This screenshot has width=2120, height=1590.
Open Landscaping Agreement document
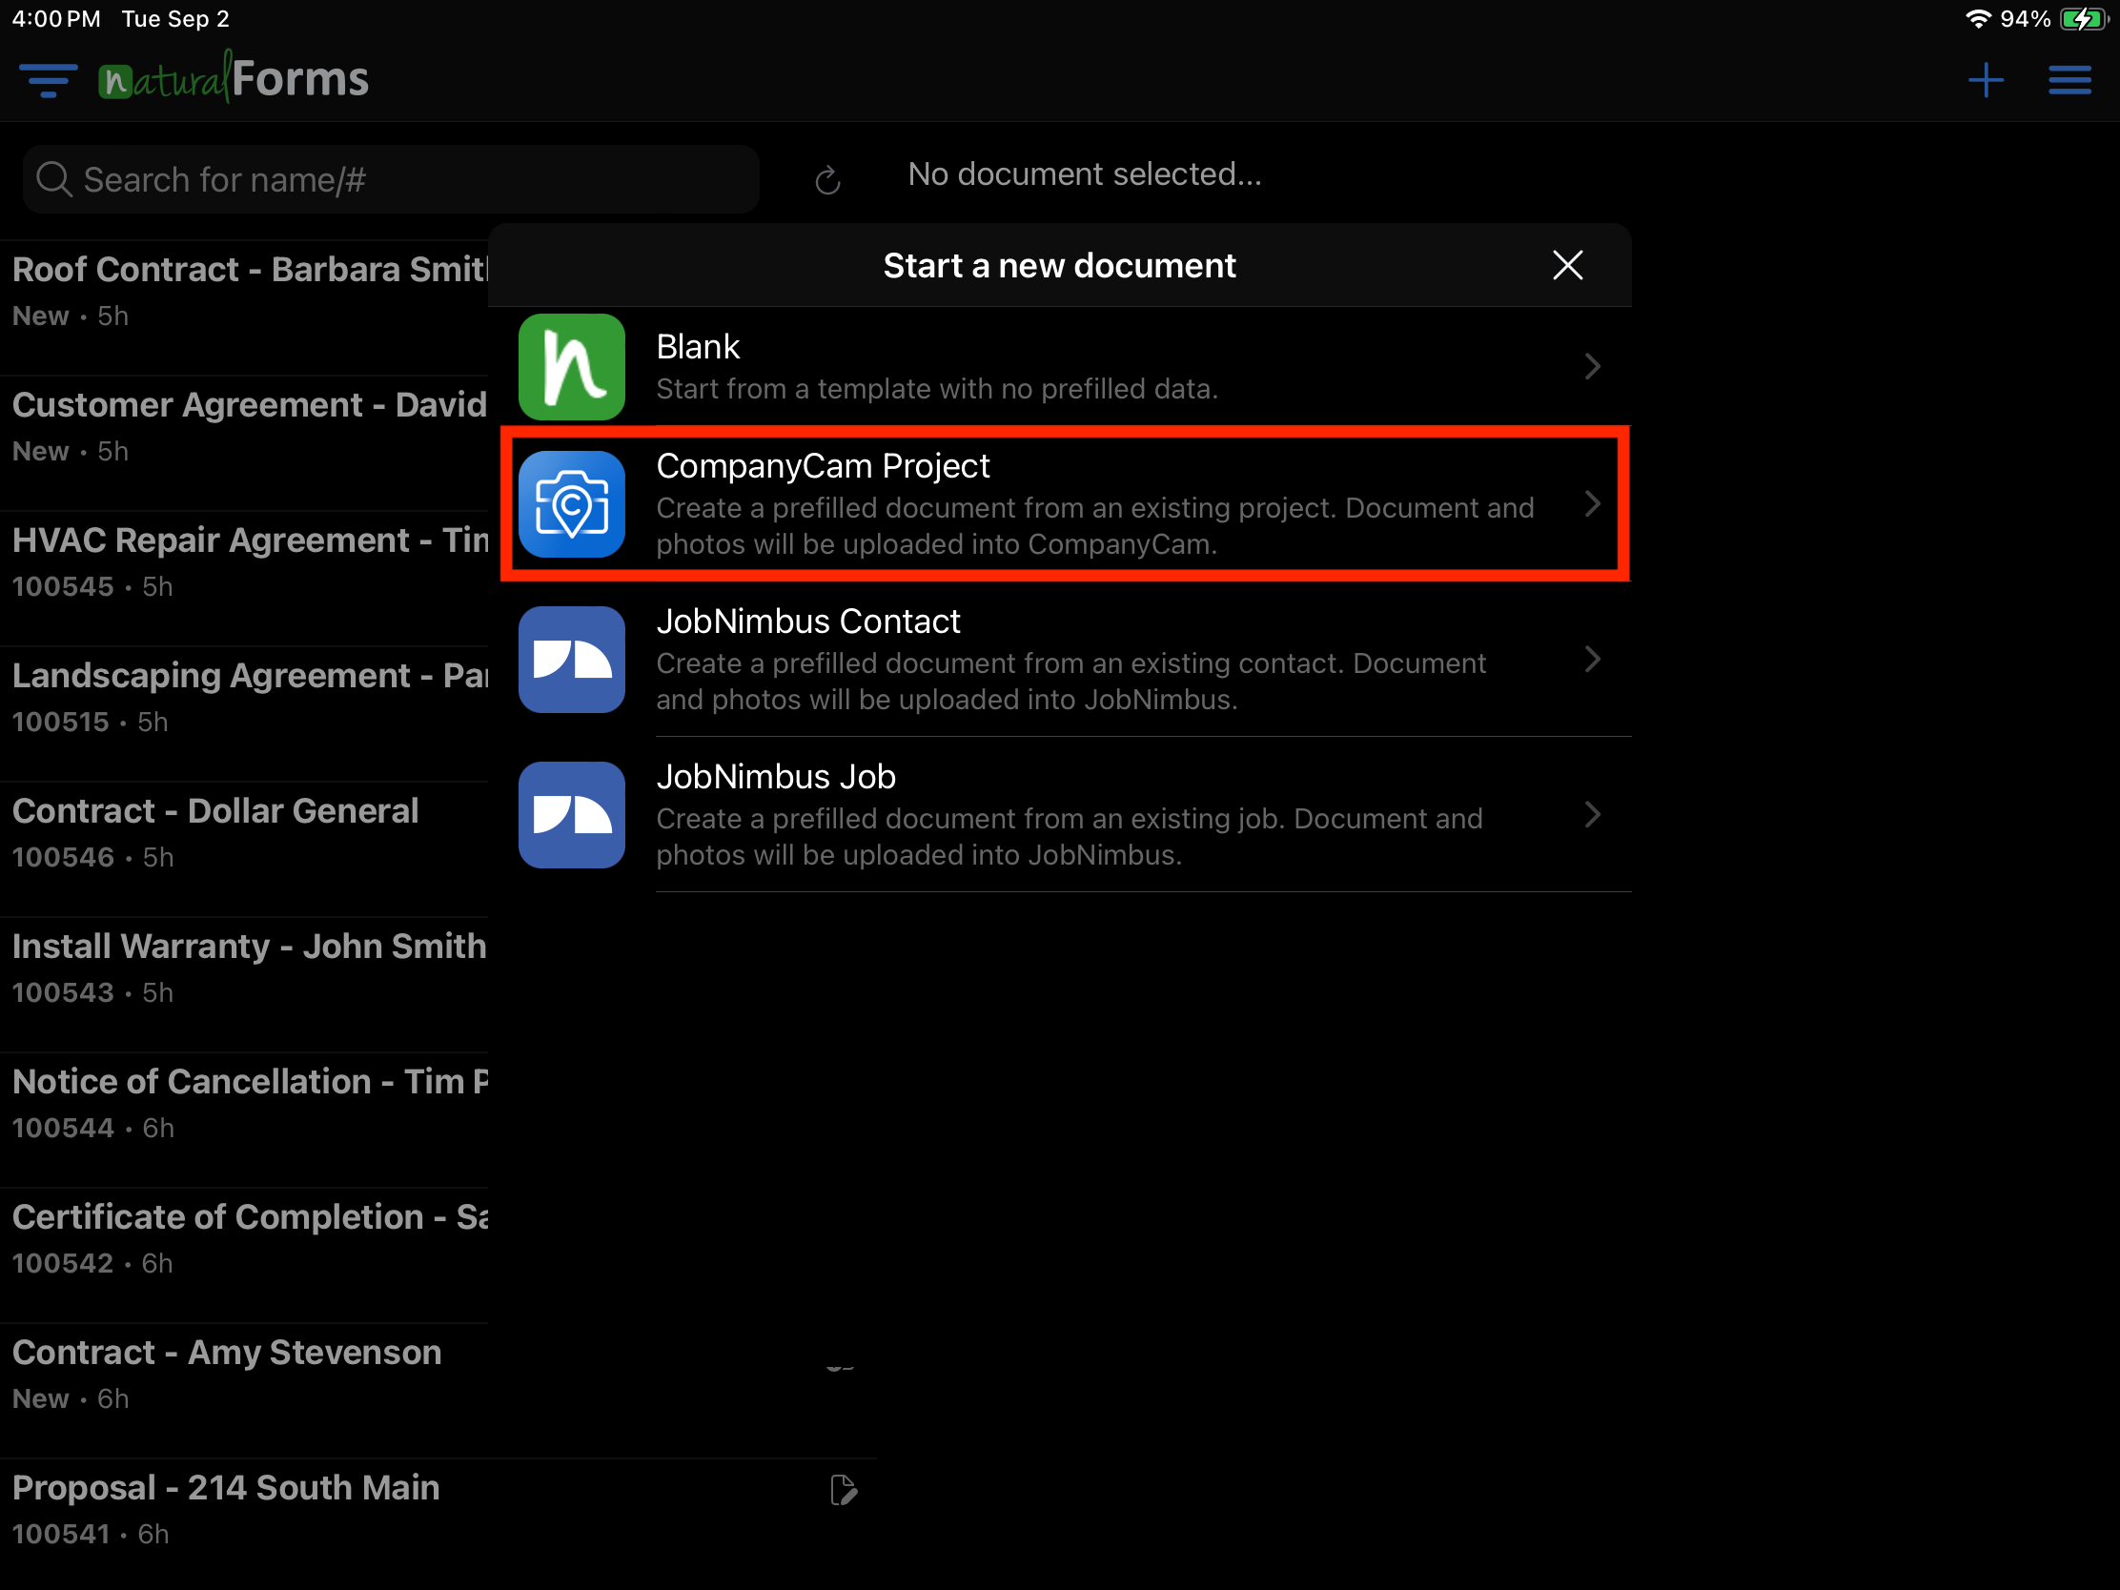click(244, 713)
